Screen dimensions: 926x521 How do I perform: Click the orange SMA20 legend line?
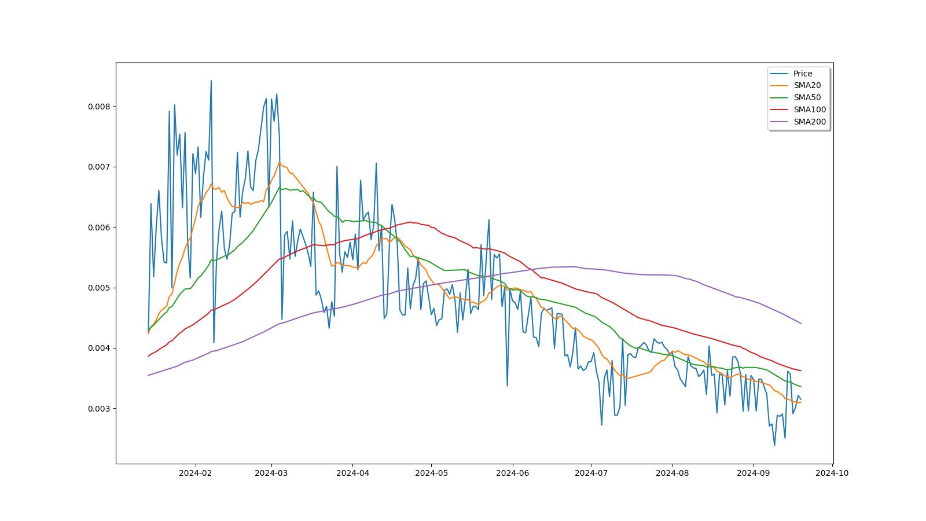pos(780,86)
